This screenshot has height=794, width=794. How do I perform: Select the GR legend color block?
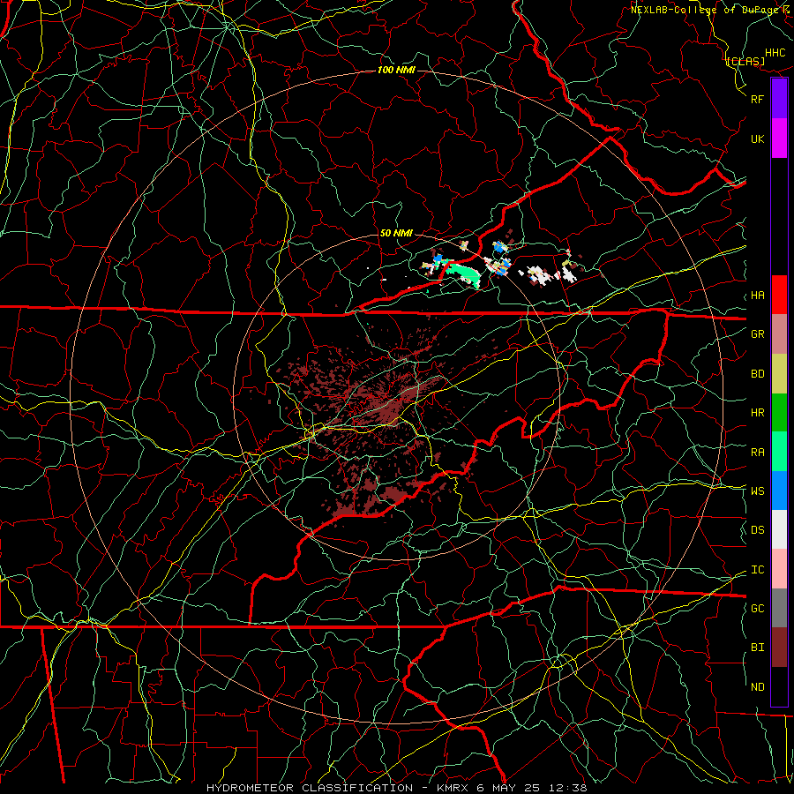coord(779,334)
